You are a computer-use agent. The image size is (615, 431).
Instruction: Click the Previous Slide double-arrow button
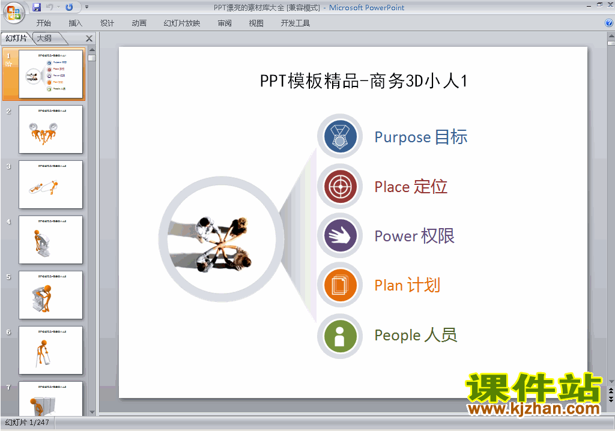[611, 391]
